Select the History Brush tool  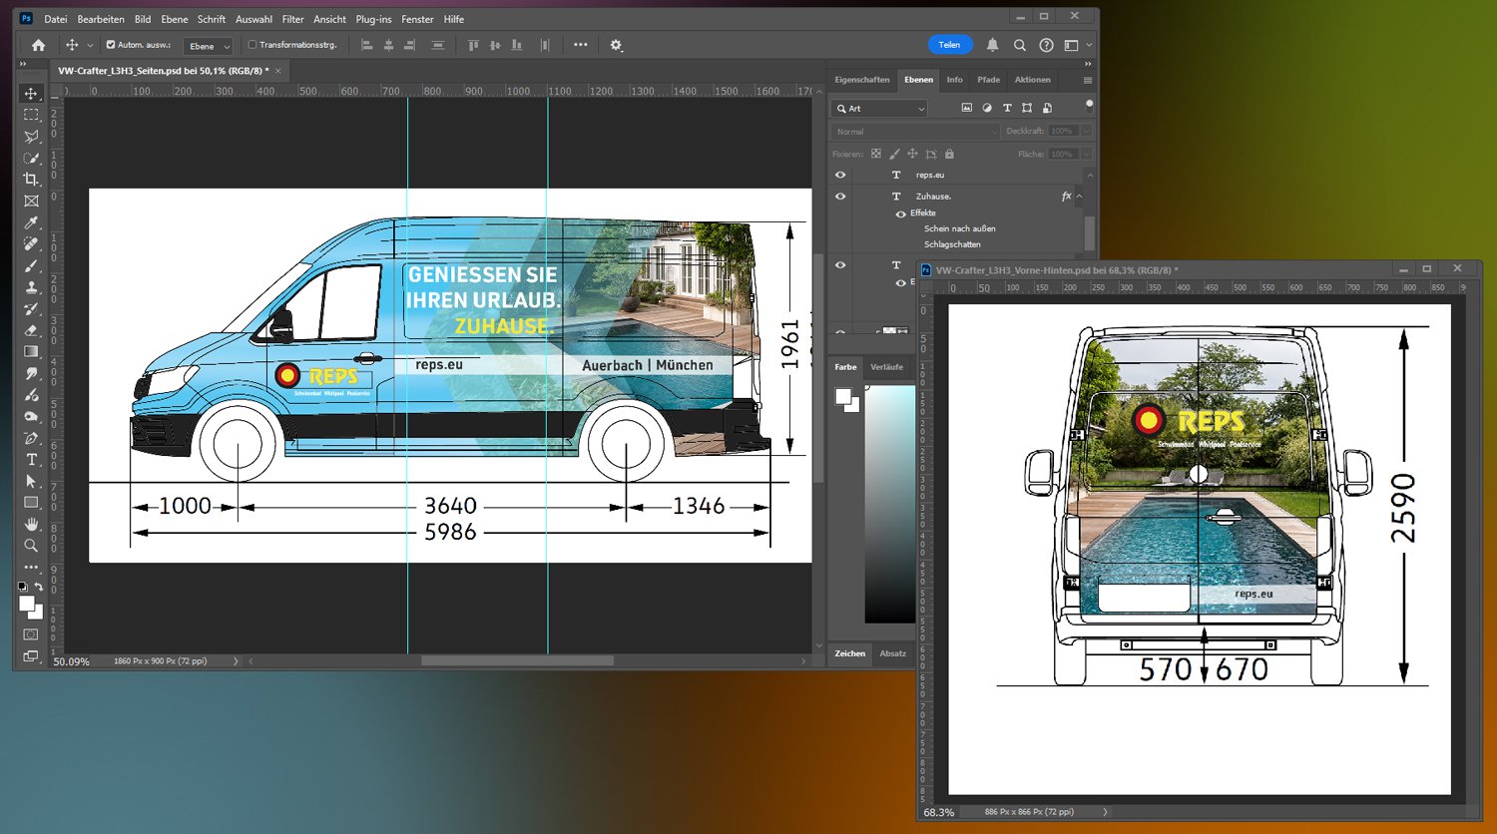[x=31, y=308]
